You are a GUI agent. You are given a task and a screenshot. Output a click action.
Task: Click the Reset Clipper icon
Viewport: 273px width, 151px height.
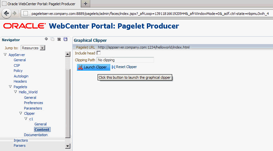click(113, 67)
